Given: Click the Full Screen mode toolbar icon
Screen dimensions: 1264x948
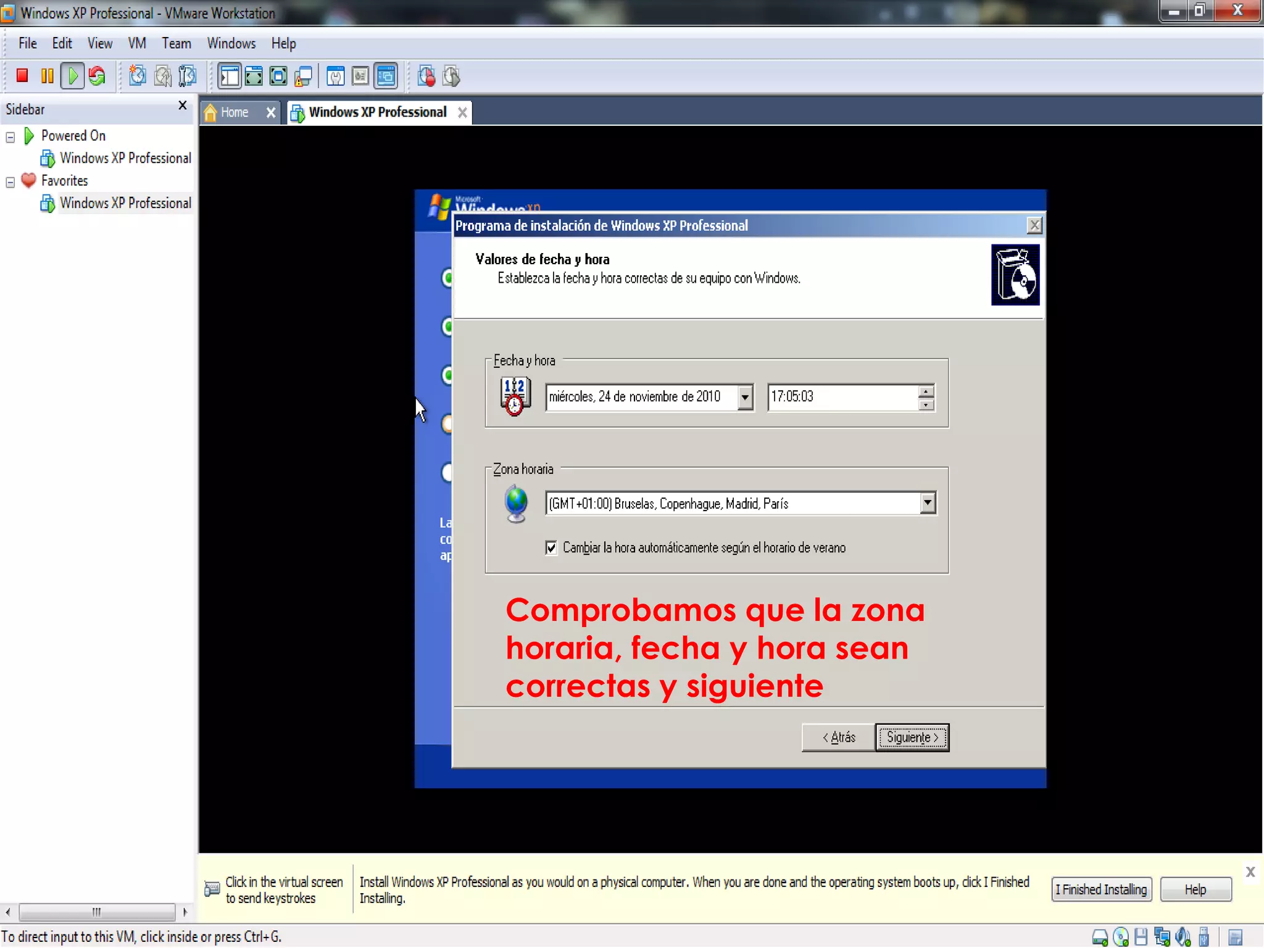Looking at the screenshot, I should point(254,76).
